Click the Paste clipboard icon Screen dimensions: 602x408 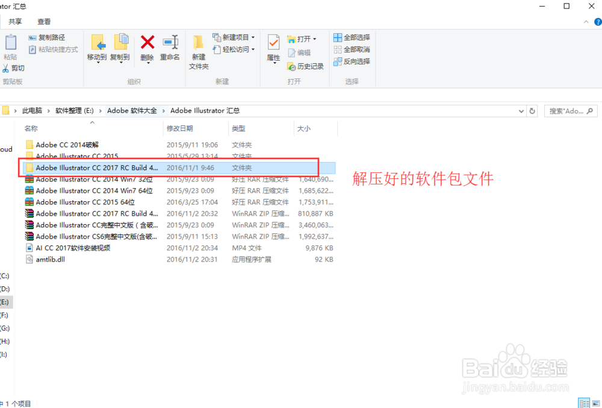coord(10,42)
